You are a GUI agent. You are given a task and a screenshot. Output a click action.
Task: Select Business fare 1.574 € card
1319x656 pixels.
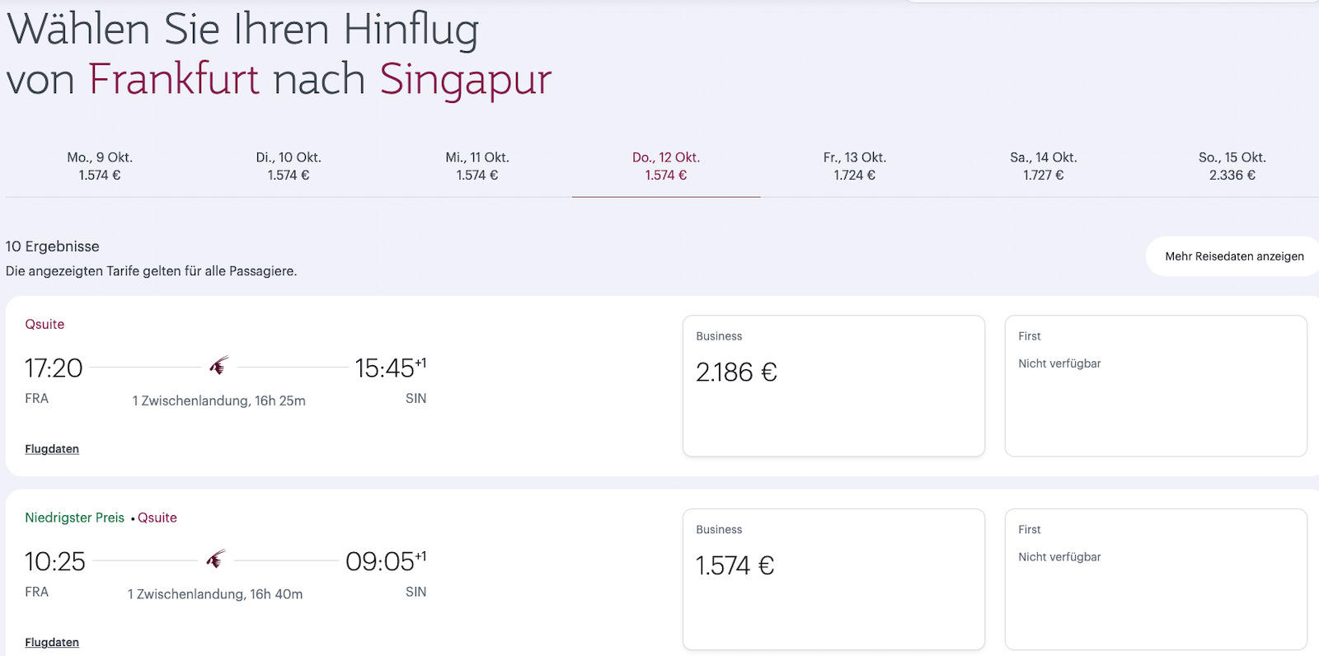pyautogui.click(x=833, y=579)
